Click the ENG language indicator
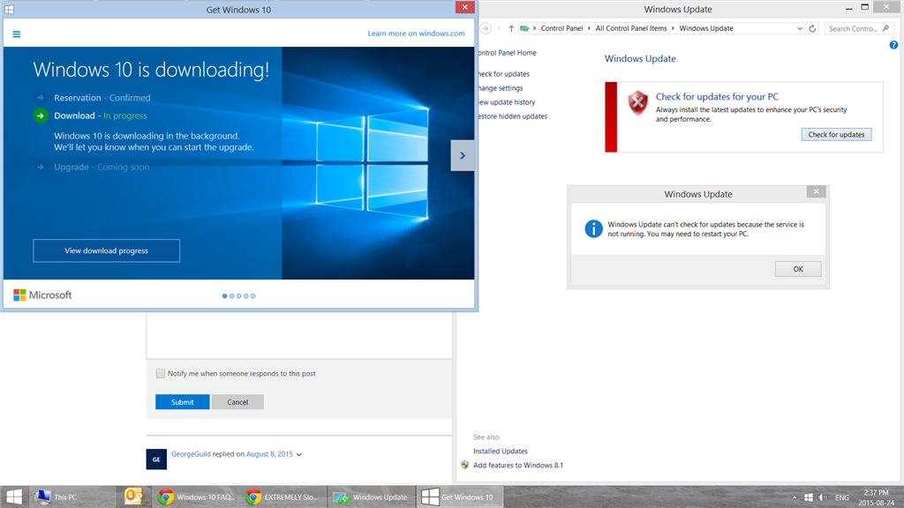The image size is (904, 508). [x=841, y=497]
